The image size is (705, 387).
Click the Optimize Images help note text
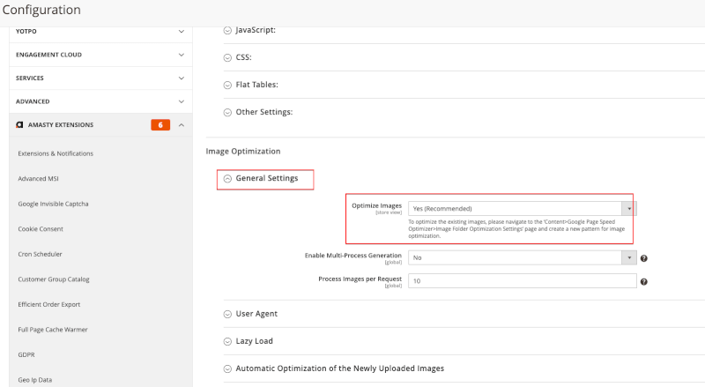click(x=516, y=229)
